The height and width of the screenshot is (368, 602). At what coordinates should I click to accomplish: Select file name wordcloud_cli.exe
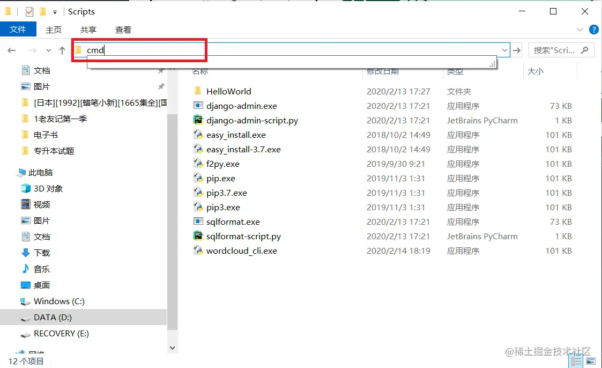(241, 251)
